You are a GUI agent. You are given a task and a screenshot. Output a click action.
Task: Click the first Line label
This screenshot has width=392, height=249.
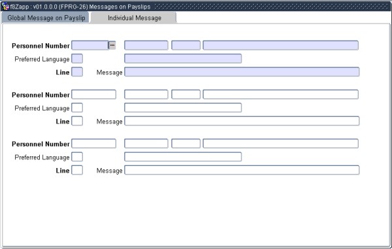click(x=63, y=73)
